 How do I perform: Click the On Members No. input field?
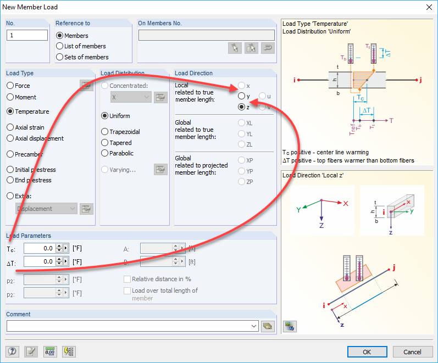click(x=207, y=35)
